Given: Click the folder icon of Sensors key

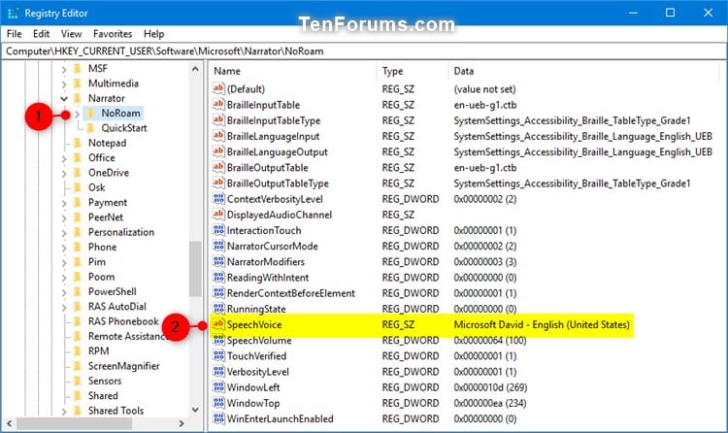Looking at the screenshot, I should [78, 381].
